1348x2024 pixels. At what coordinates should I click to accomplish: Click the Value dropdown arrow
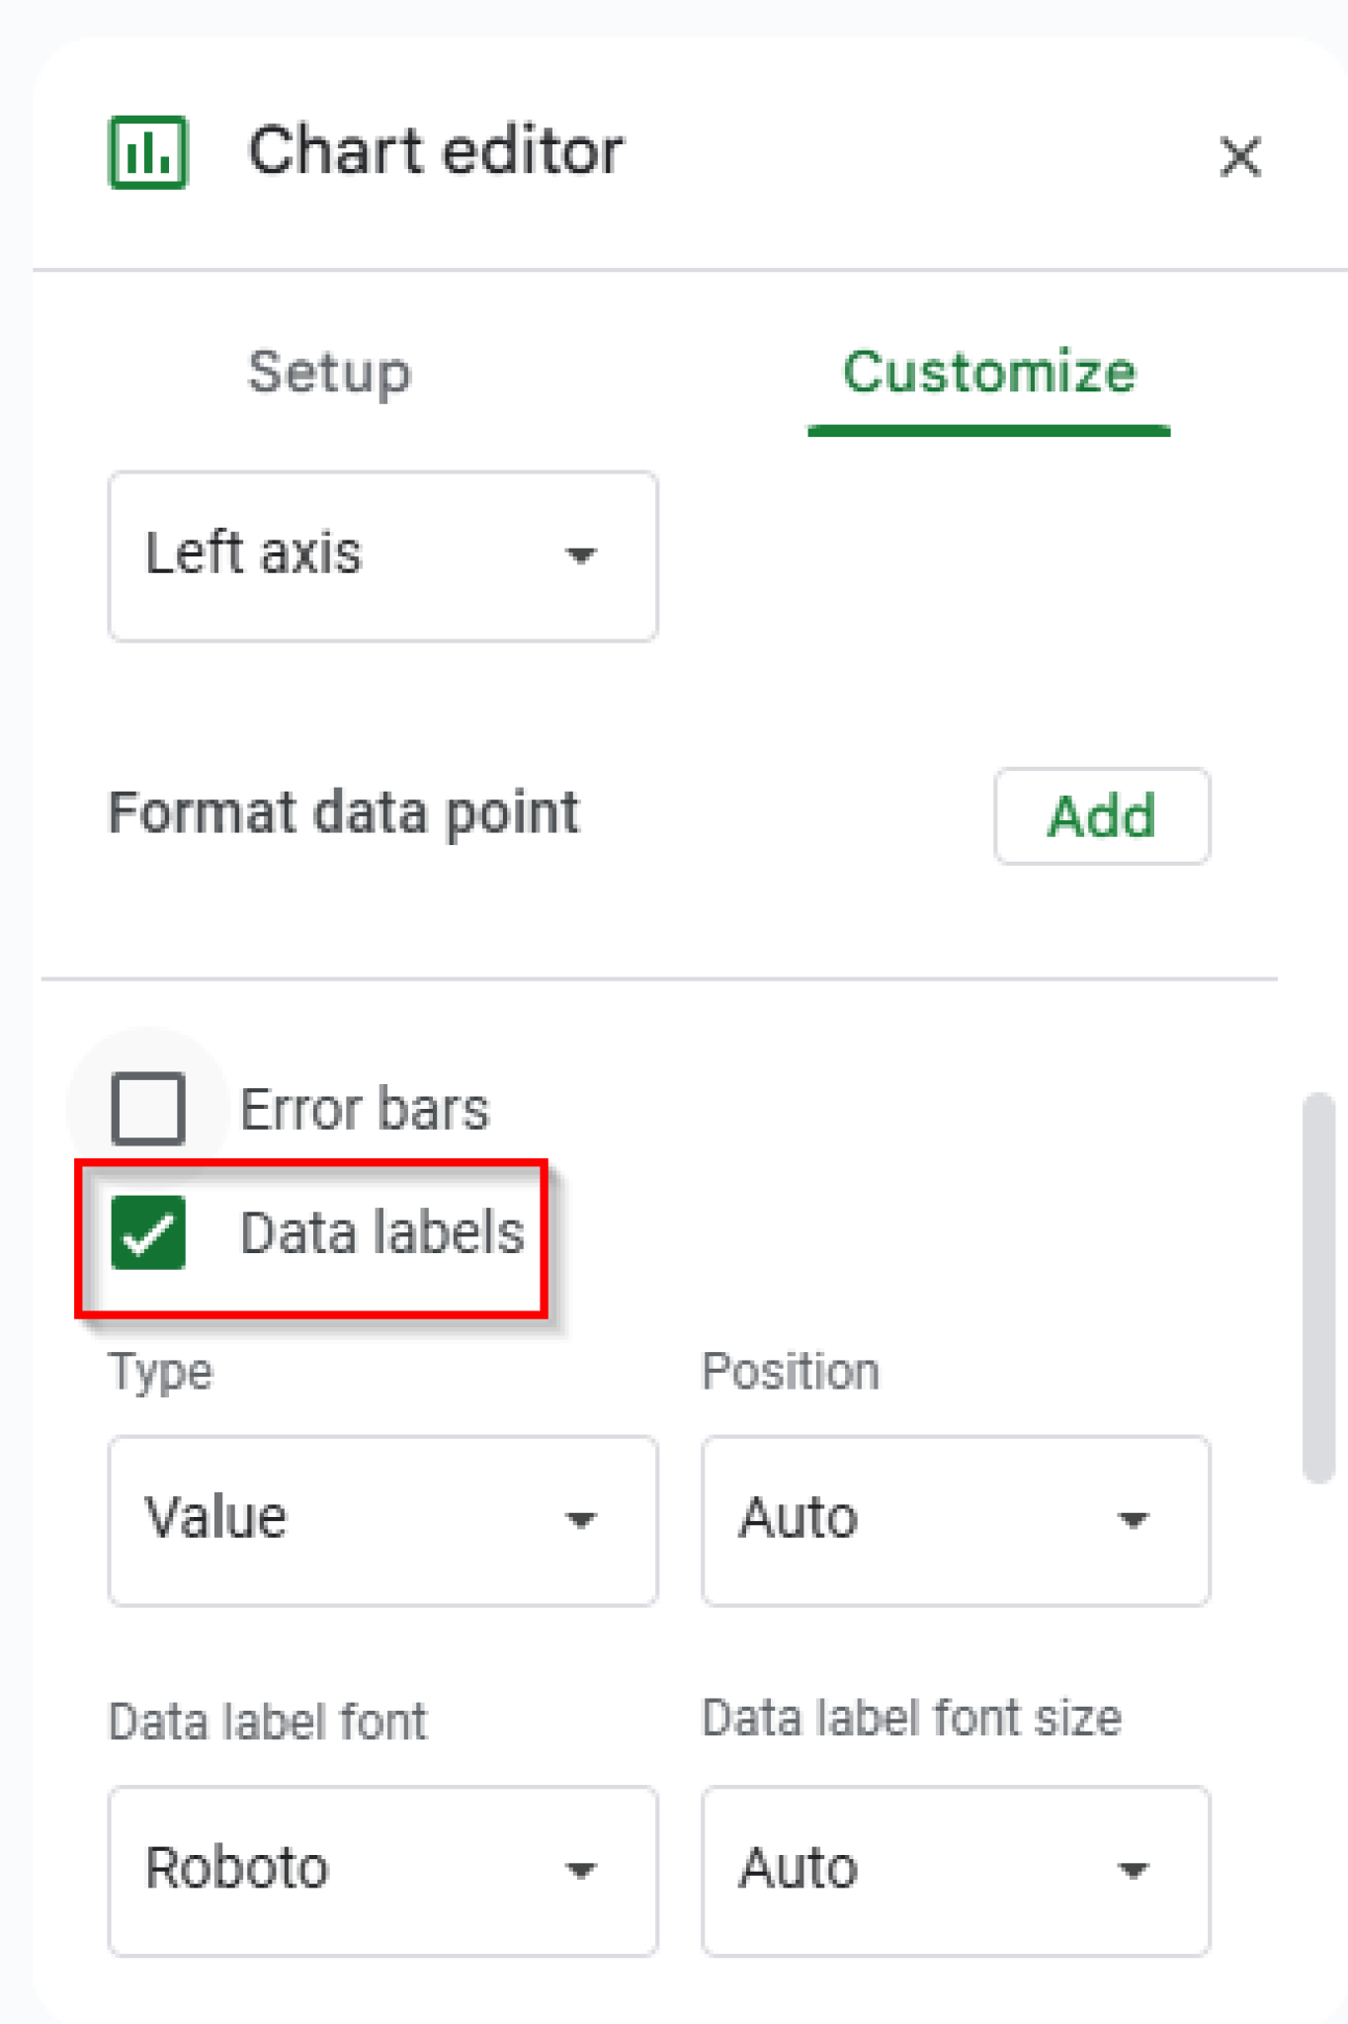pyautogui.click(x=581, y=1520)
